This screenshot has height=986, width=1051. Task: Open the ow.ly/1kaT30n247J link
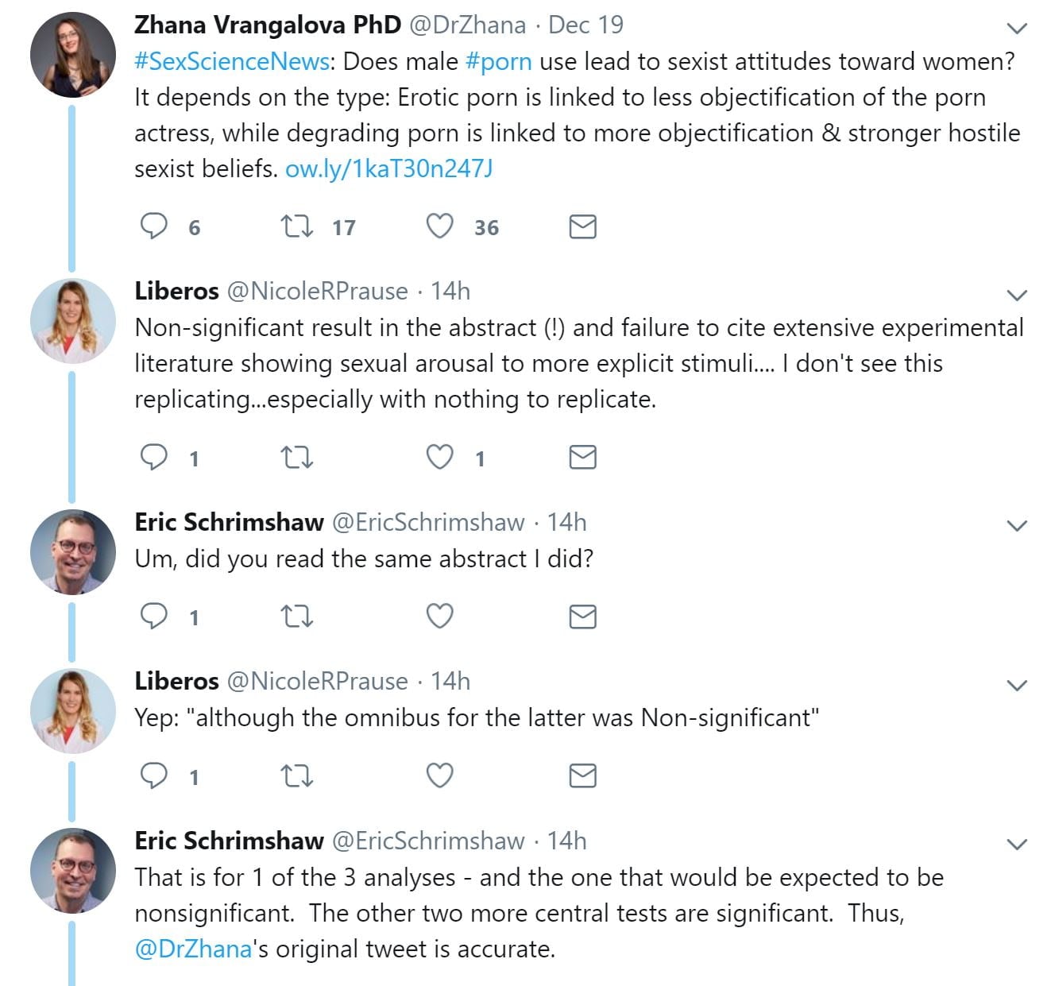pyautogui.click(x=388, y=168)
